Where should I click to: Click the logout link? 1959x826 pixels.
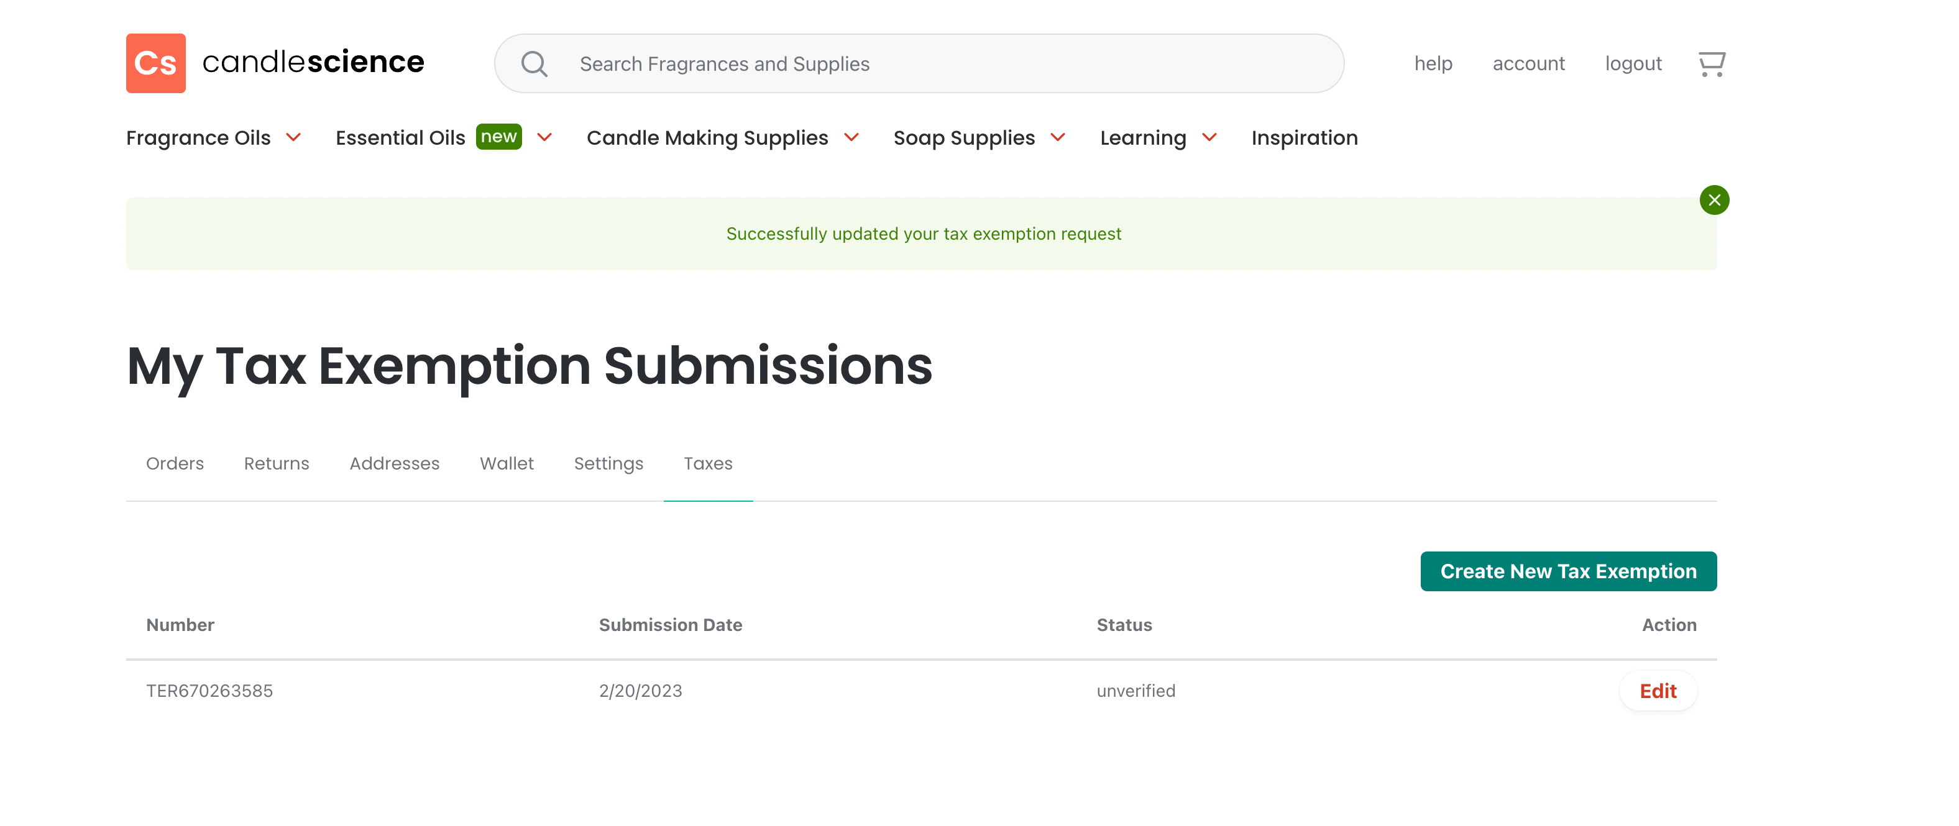tap(1633, 63)
